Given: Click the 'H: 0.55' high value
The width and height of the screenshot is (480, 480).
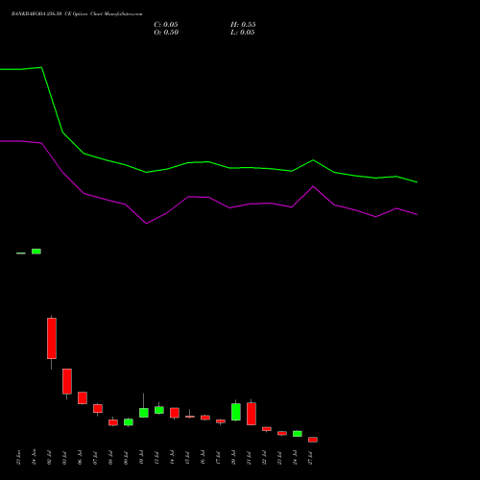Looking at the screenshot, I should coord(243,25).
